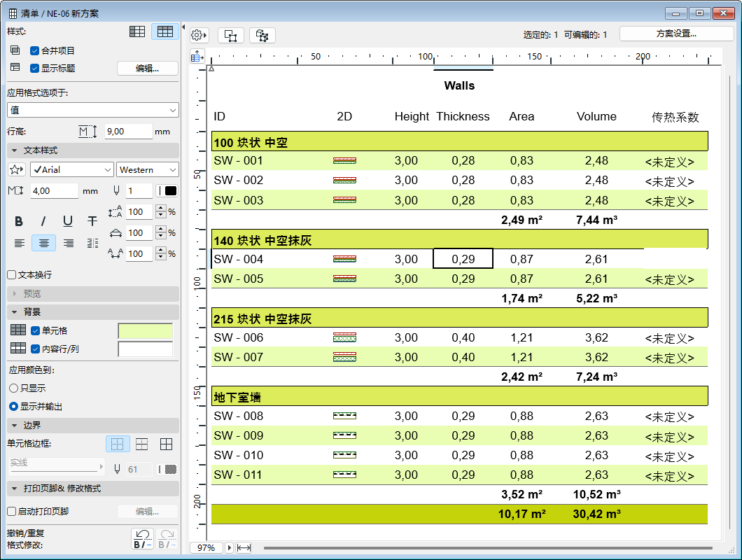Viewport: 742px width, 560px height.
Task: Click the light green 单元格 color swatch
Action: point(146,330)
